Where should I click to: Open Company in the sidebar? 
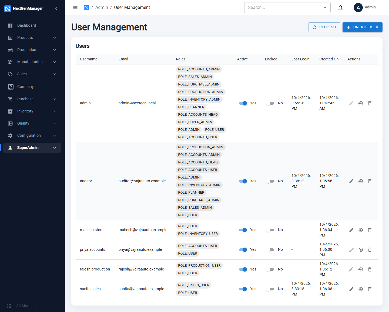32,87
